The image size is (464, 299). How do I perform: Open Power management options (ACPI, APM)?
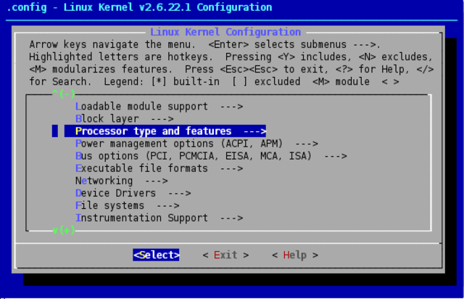point(196,144)
